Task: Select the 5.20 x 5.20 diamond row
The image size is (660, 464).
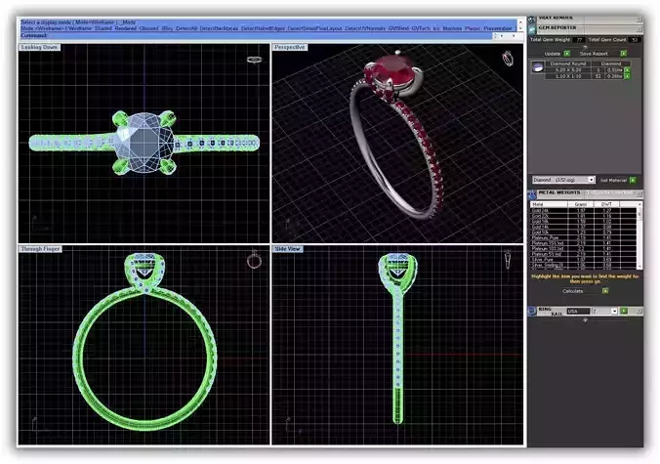Action: point(585,70)
